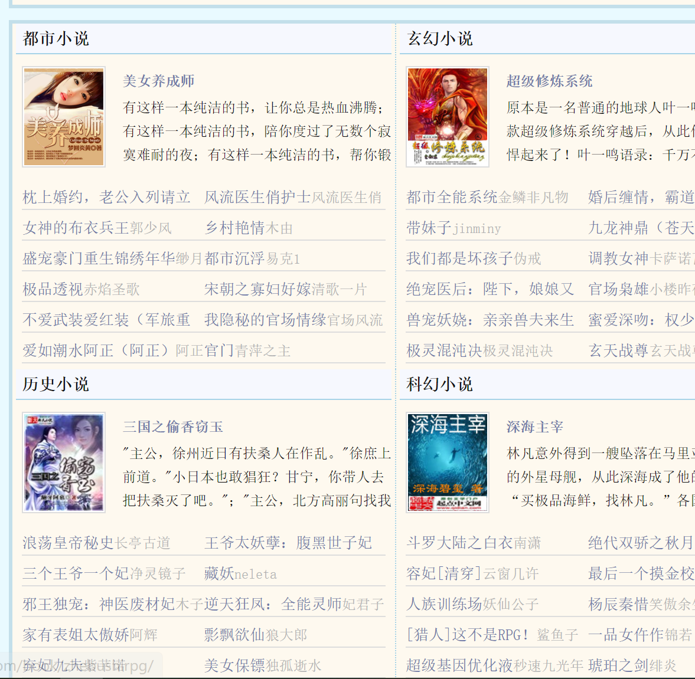
Task: Open novel 婚后缠情，霸道
Action: pyautogui.click(x=641, y=197)
